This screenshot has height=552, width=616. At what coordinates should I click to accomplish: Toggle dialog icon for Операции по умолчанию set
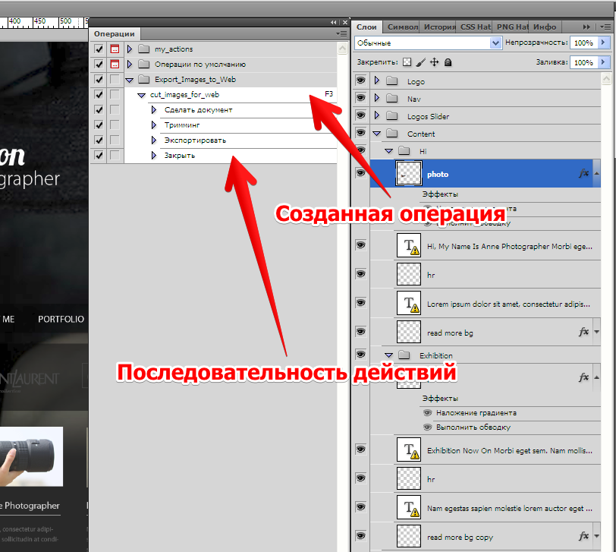[x=115, y=64]
